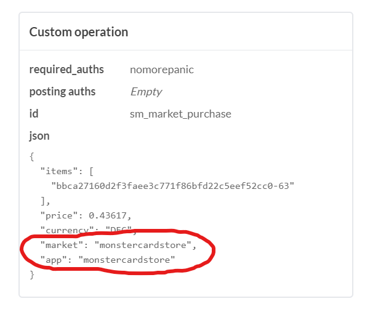Click the required_auths label
Image resolution: width=370 pixels, height=312 pixels.
click(66, 70)
